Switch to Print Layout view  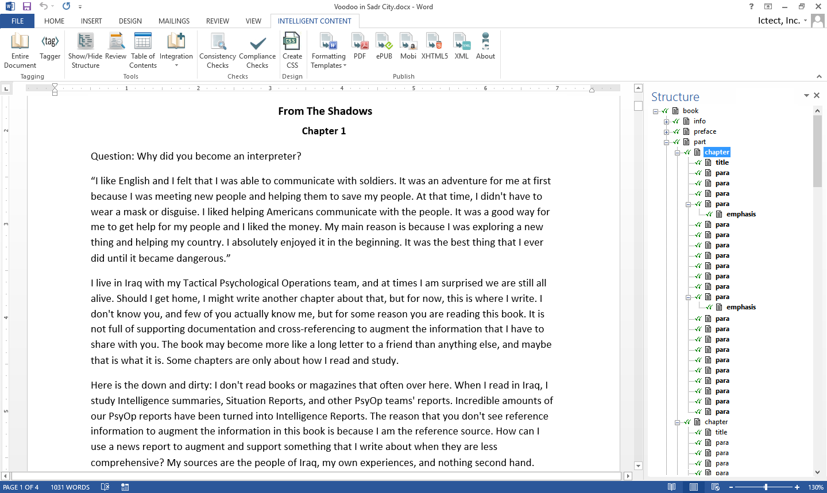click(694, 487)
